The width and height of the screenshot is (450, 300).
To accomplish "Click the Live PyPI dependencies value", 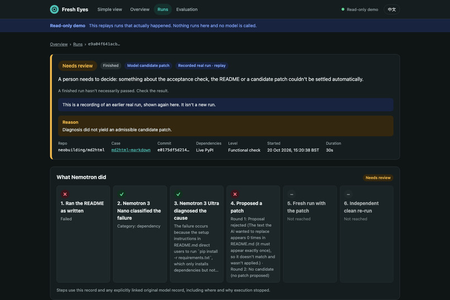I will (205, 150).
